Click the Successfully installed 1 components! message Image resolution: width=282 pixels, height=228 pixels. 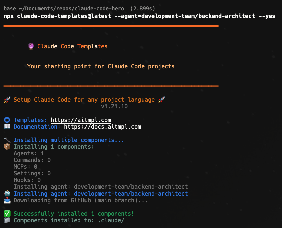[x=74, y=214]
